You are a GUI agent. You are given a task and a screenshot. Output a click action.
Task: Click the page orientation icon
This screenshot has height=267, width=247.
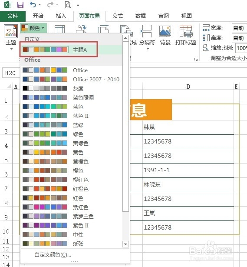80,29
